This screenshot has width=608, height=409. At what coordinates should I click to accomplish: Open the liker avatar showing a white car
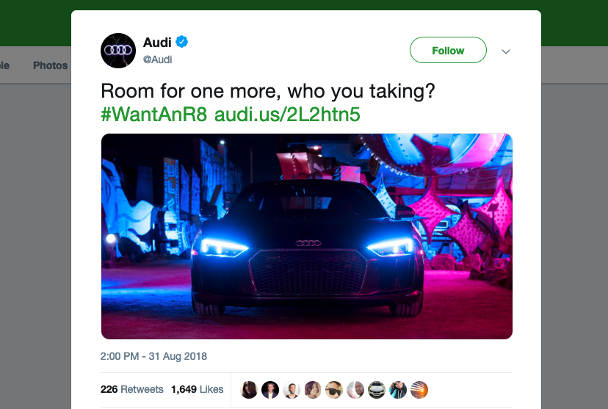(377, 390)
